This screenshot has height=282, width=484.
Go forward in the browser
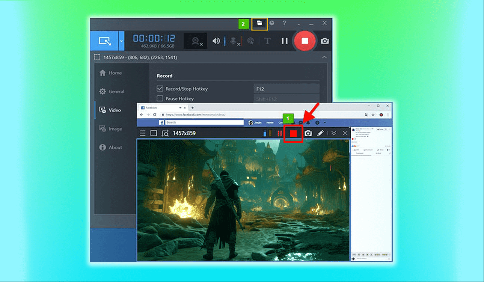point(148,115)
